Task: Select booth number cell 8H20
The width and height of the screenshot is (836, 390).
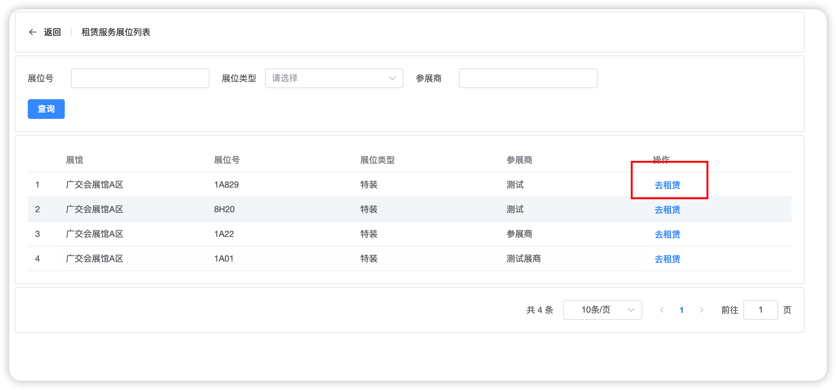Action: point(224,209)
